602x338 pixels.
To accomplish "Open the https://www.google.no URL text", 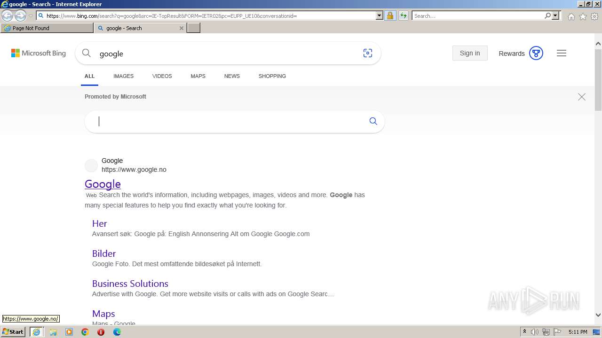I will pos(134,169).
